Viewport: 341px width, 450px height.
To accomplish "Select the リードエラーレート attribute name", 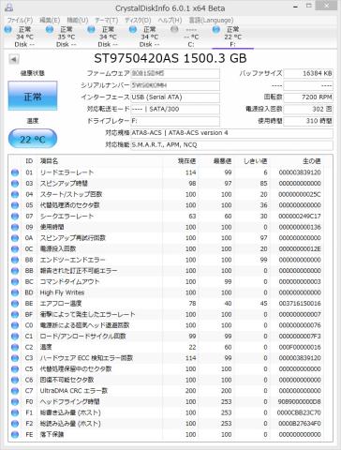I will [67, 172].
